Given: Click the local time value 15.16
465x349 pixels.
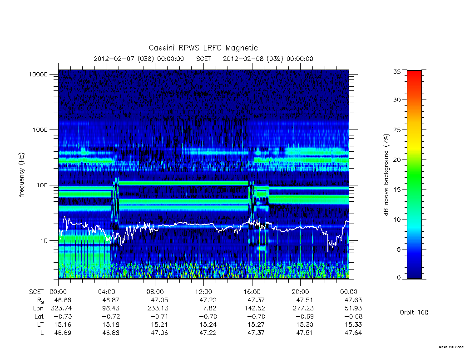Looking at the screenshot, I should pyautogui.click(x=63, y=325).
